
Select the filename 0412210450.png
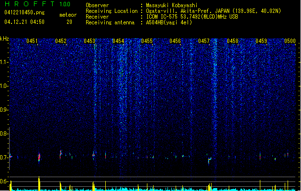tap(24, 12)
